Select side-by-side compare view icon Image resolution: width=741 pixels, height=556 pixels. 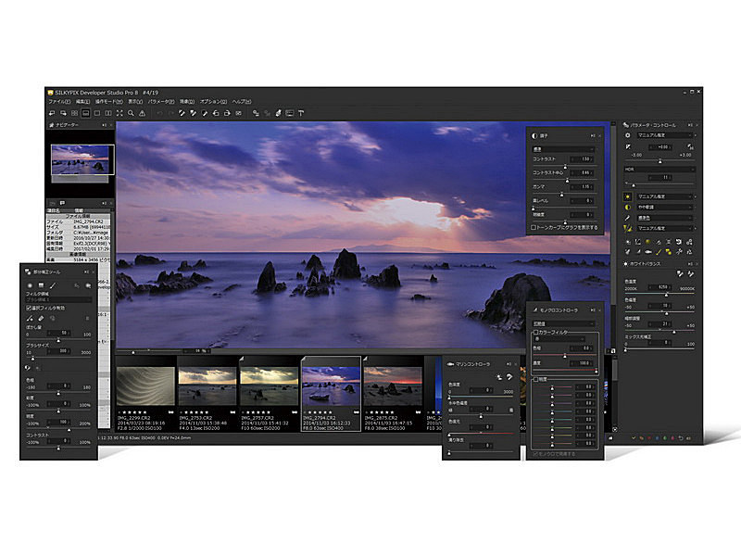pos(108,113)
